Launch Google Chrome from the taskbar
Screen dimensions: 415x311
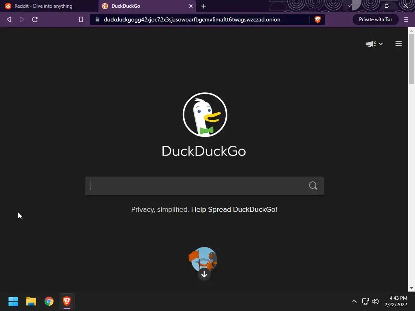49,301
